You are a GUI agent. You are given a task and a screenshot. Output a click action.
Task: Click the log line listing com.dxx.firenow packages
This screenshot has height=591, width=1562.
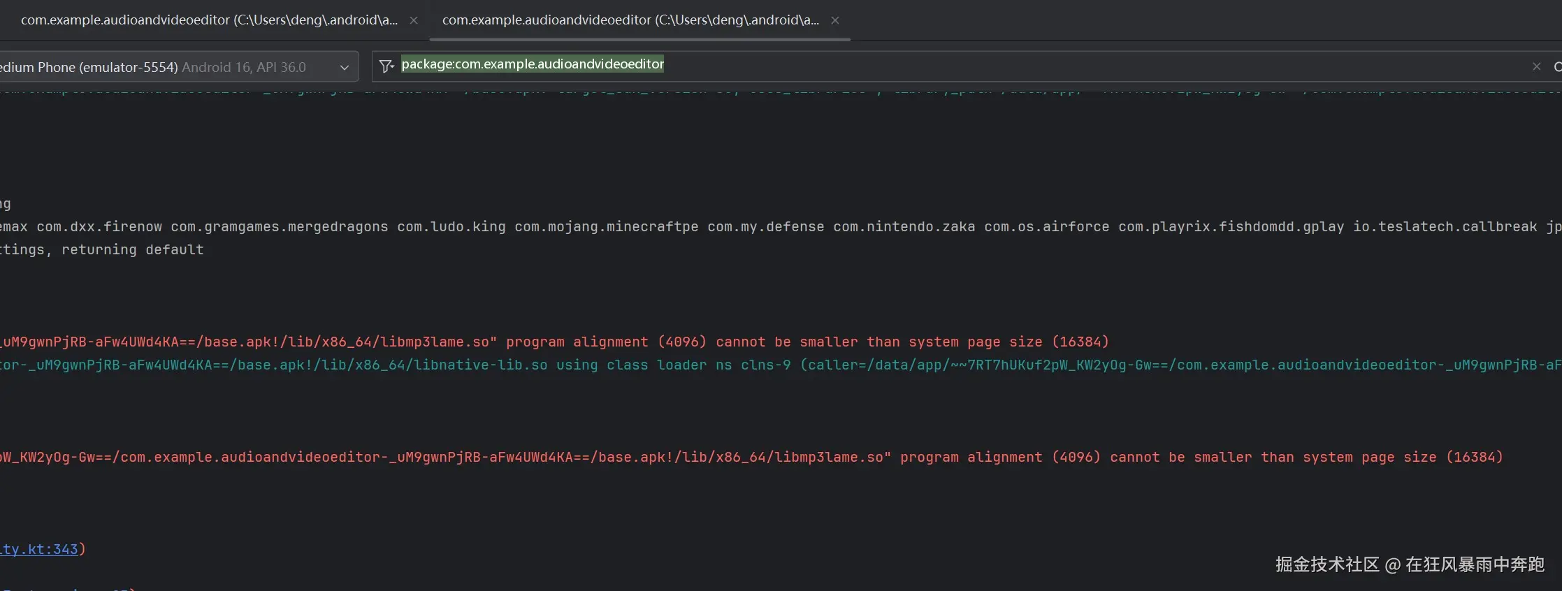[781, 226]
